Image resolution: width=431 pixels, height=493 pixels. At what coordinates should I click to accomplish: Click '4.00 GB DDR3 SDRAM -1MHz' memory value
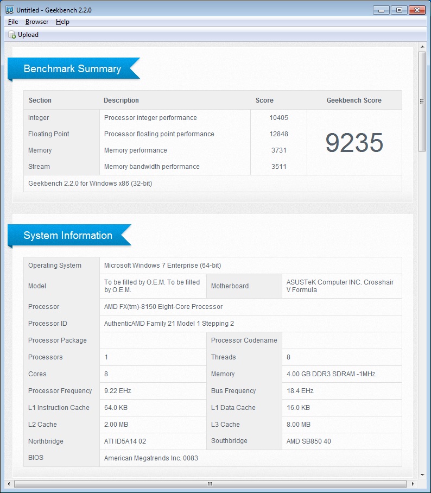[x=331, y=374]
